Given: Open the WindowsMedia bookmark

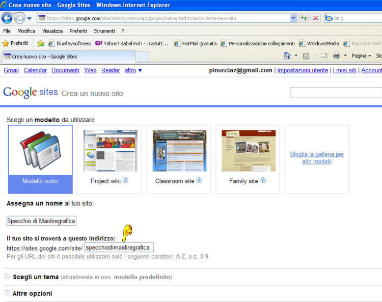Looking at the screenshot, I should 319,43.
